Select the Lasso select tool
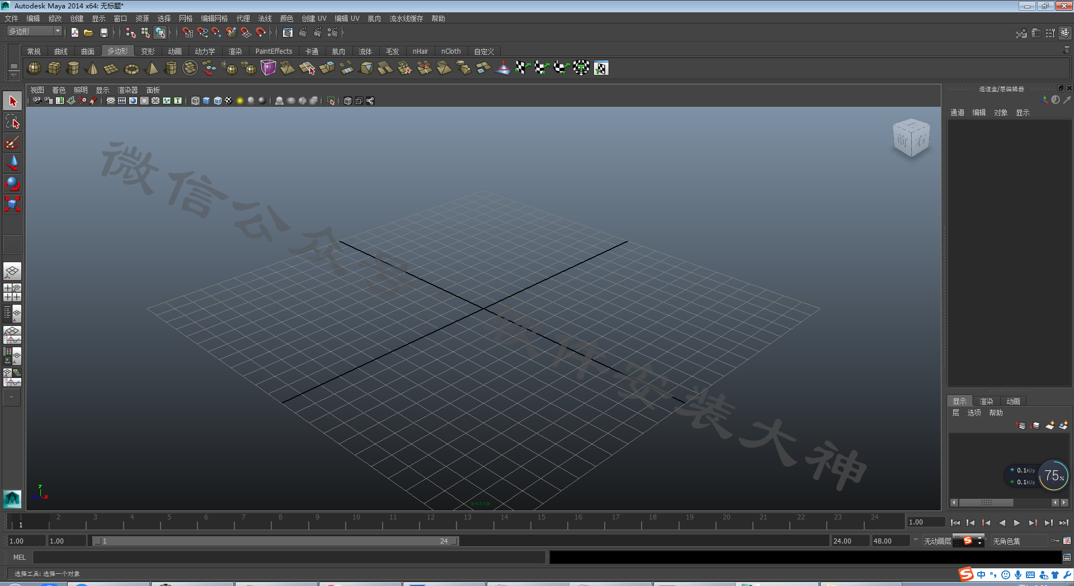The image size is (1074, 586). pyautogui.click(x=12, y=122)
